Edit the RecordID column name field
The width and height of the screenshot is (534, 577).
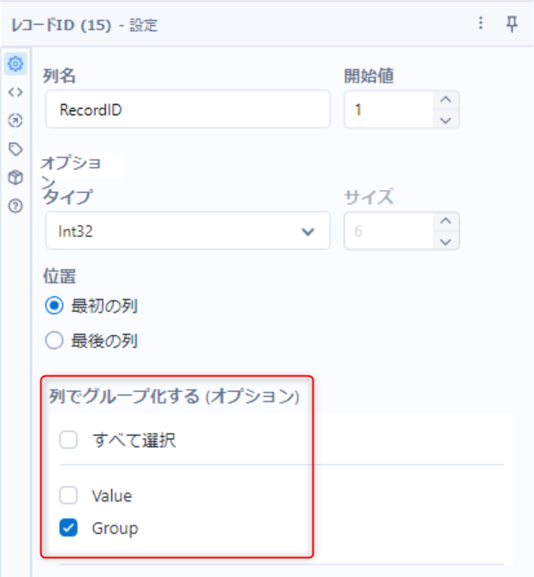pyautogui.click(x=188, y=109)
